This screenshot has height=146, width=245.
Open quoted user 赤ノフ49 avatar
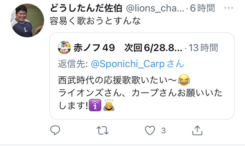[x=64, y=48]
